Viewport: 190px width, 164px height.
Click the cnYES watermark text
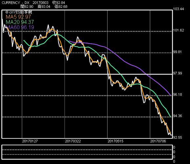pos(19,12)
